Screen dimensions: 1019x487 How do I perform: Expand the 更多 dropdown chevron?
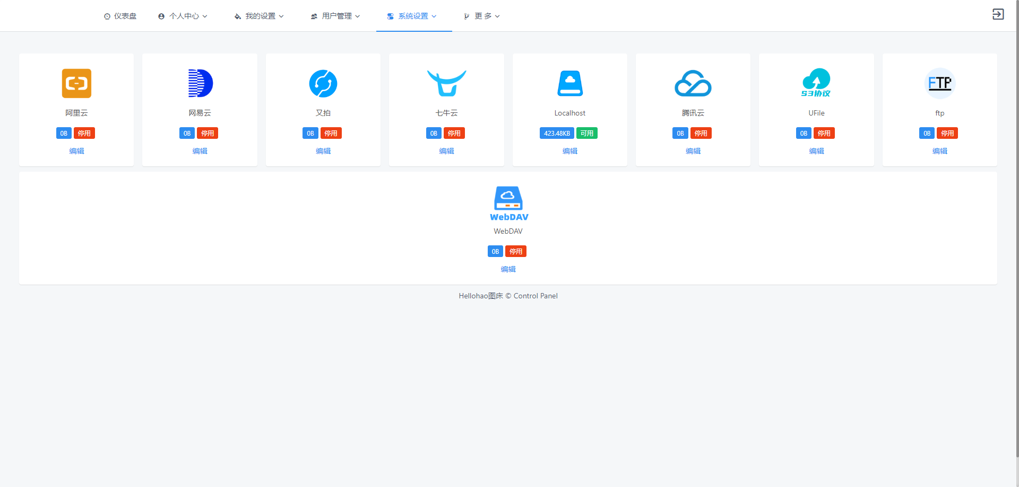[497, 16]
